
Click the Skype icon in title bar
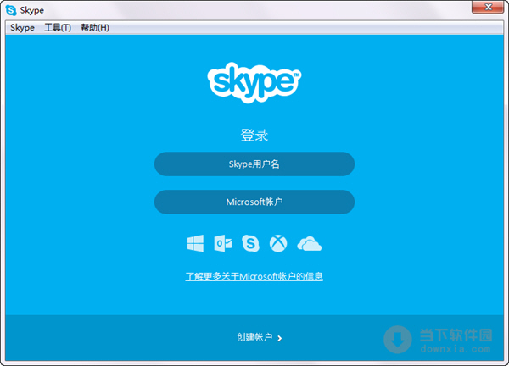click(x=11, y=10)
